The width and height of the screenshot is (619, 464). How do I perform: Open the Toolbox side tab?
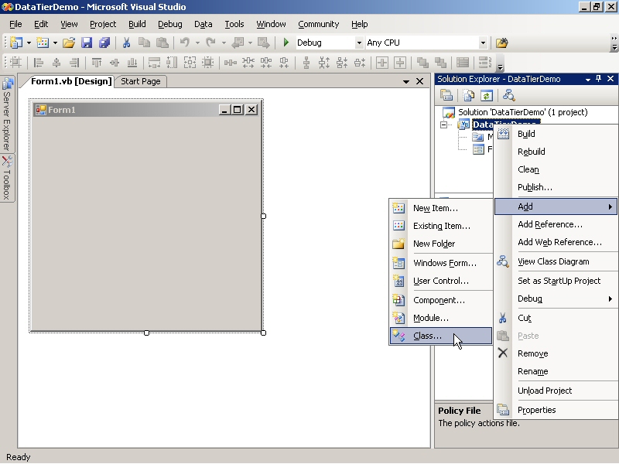coord(7,178)
